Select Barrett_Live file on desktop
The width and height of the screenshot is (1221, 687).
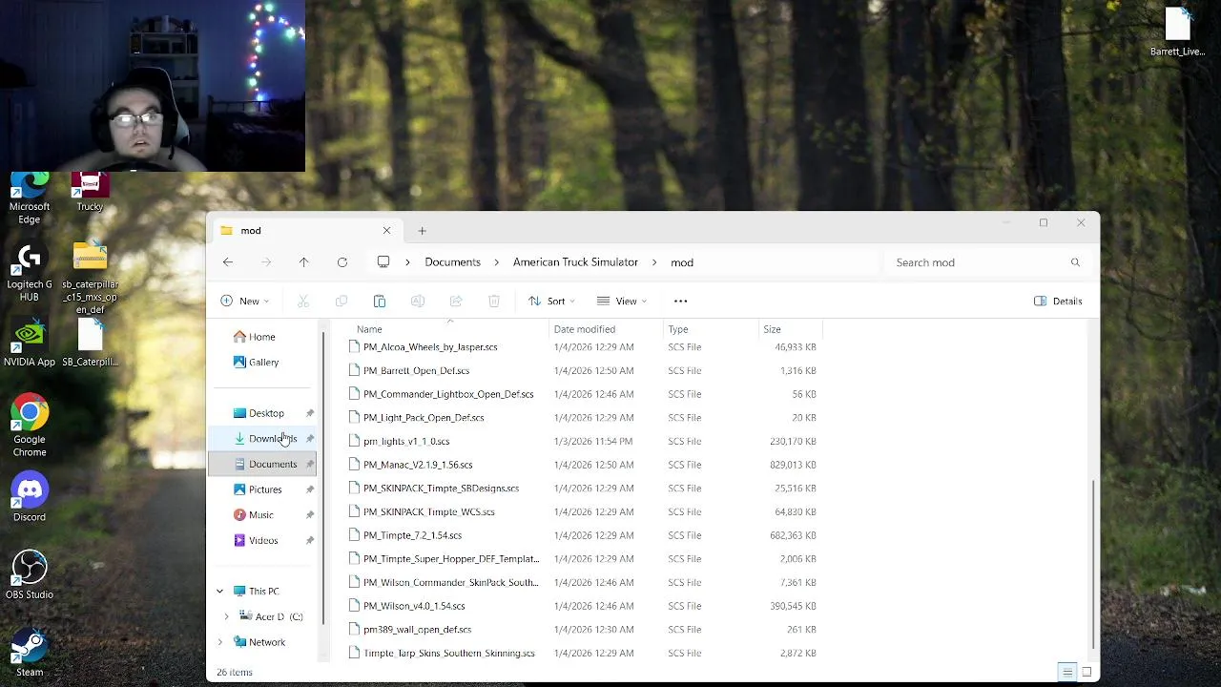coord(1177,32)
